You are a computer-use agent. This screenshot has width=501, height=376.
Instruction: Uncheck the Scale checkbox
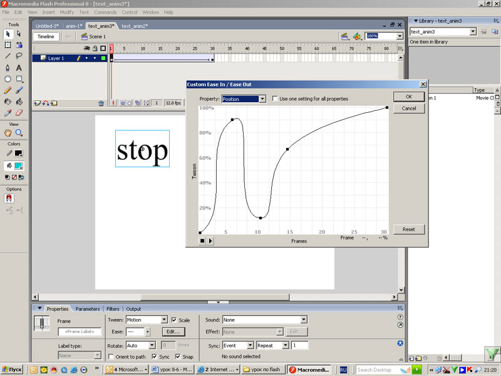[x=174, y=320]
